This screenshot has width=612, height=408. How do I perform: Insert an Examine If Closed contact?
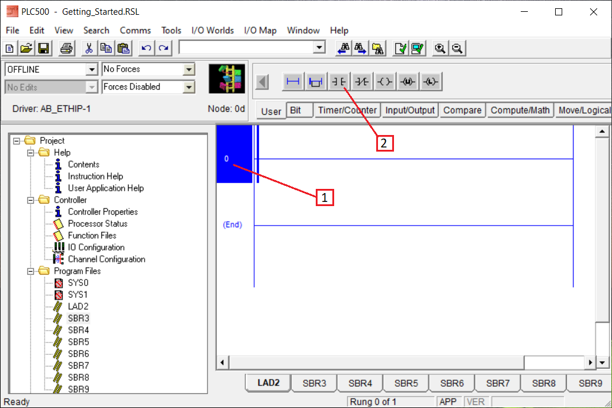click(x=339, y=82)
